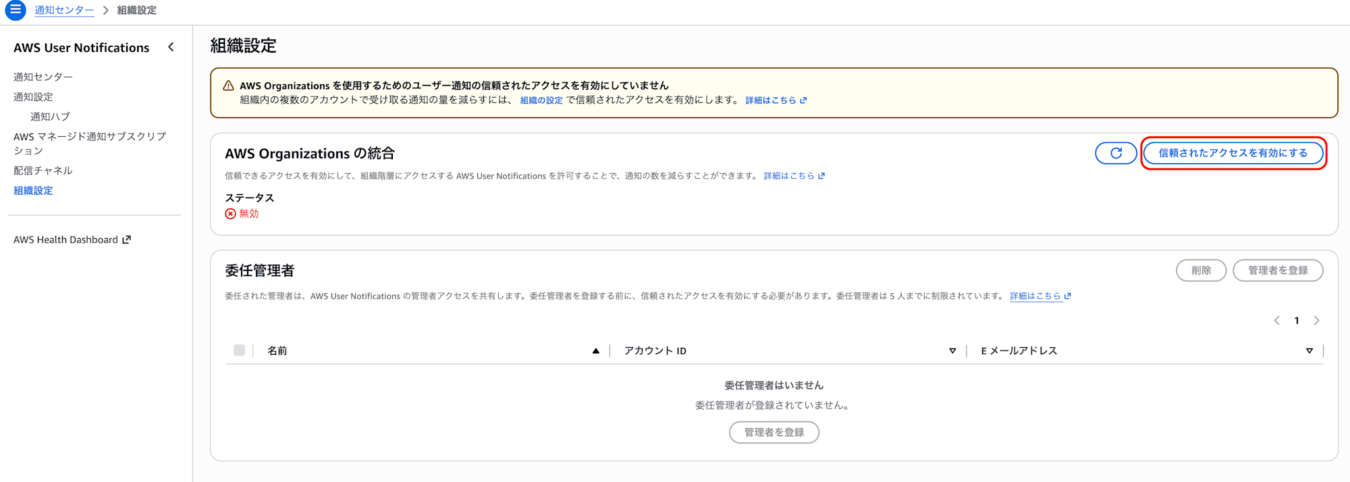Click the アカウント ID column header

pyautogui.click(x=655, y=351)
